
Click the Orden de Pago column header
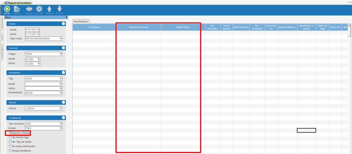tap(322, 27)
